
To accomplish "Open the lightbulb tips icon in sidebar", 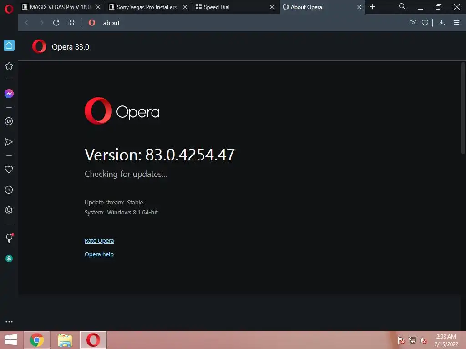I will [9, 238].
